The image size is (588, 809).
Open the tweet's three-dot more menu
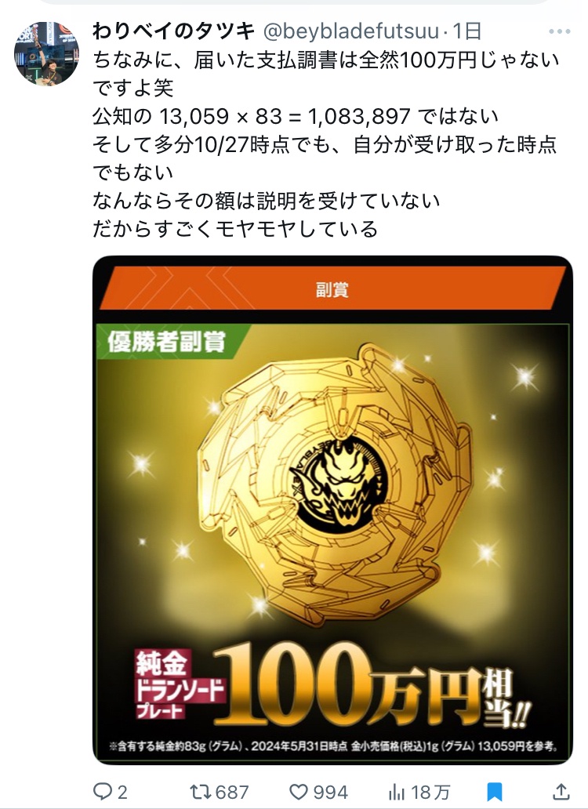(x=559, y=31)
